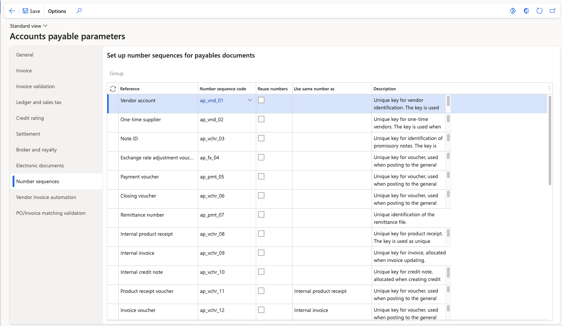
Task: Click the grid vertical scrollbar
Action: (x=550, y=140)
